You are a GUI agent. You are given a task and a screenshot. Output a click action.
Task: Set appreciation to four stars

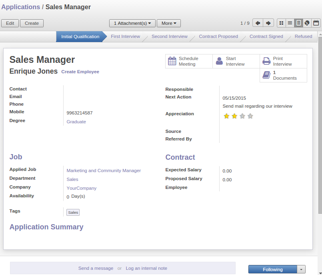[x=250, y=116]
